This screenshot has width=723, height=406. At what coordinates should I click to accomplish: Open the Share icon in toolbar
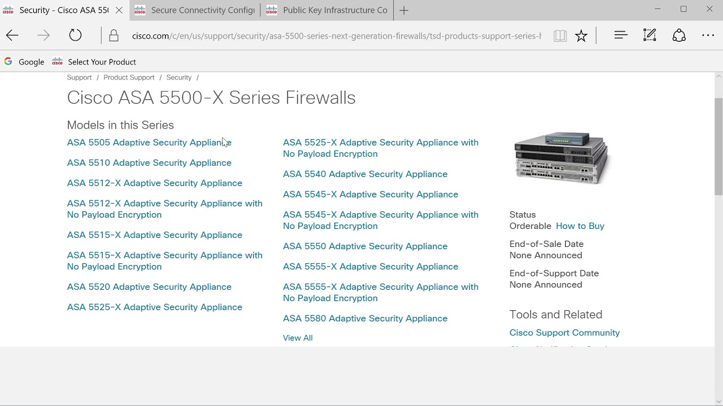pos(679,35)
